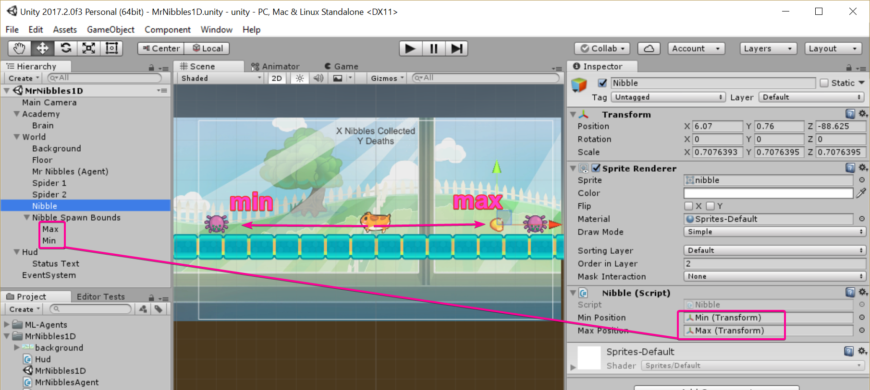Click the Step frame button
The width and height of the screenshot is (870, 390).
click(x=456, y=48)
